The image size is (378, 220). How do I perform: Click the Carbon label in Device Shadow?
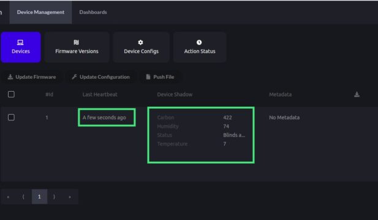coord(165,117)
